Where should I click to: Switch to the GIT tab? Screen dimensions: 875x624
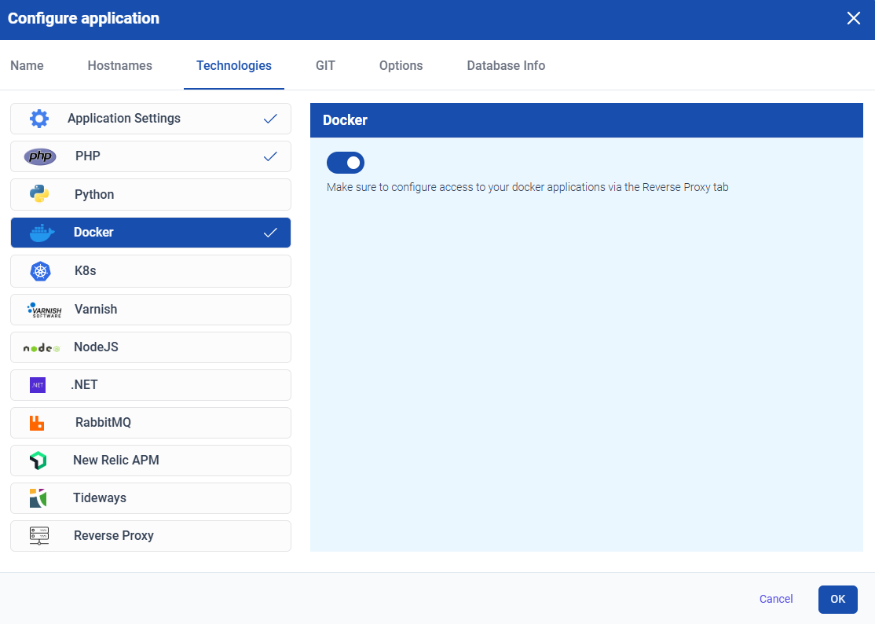click(325, 65)
